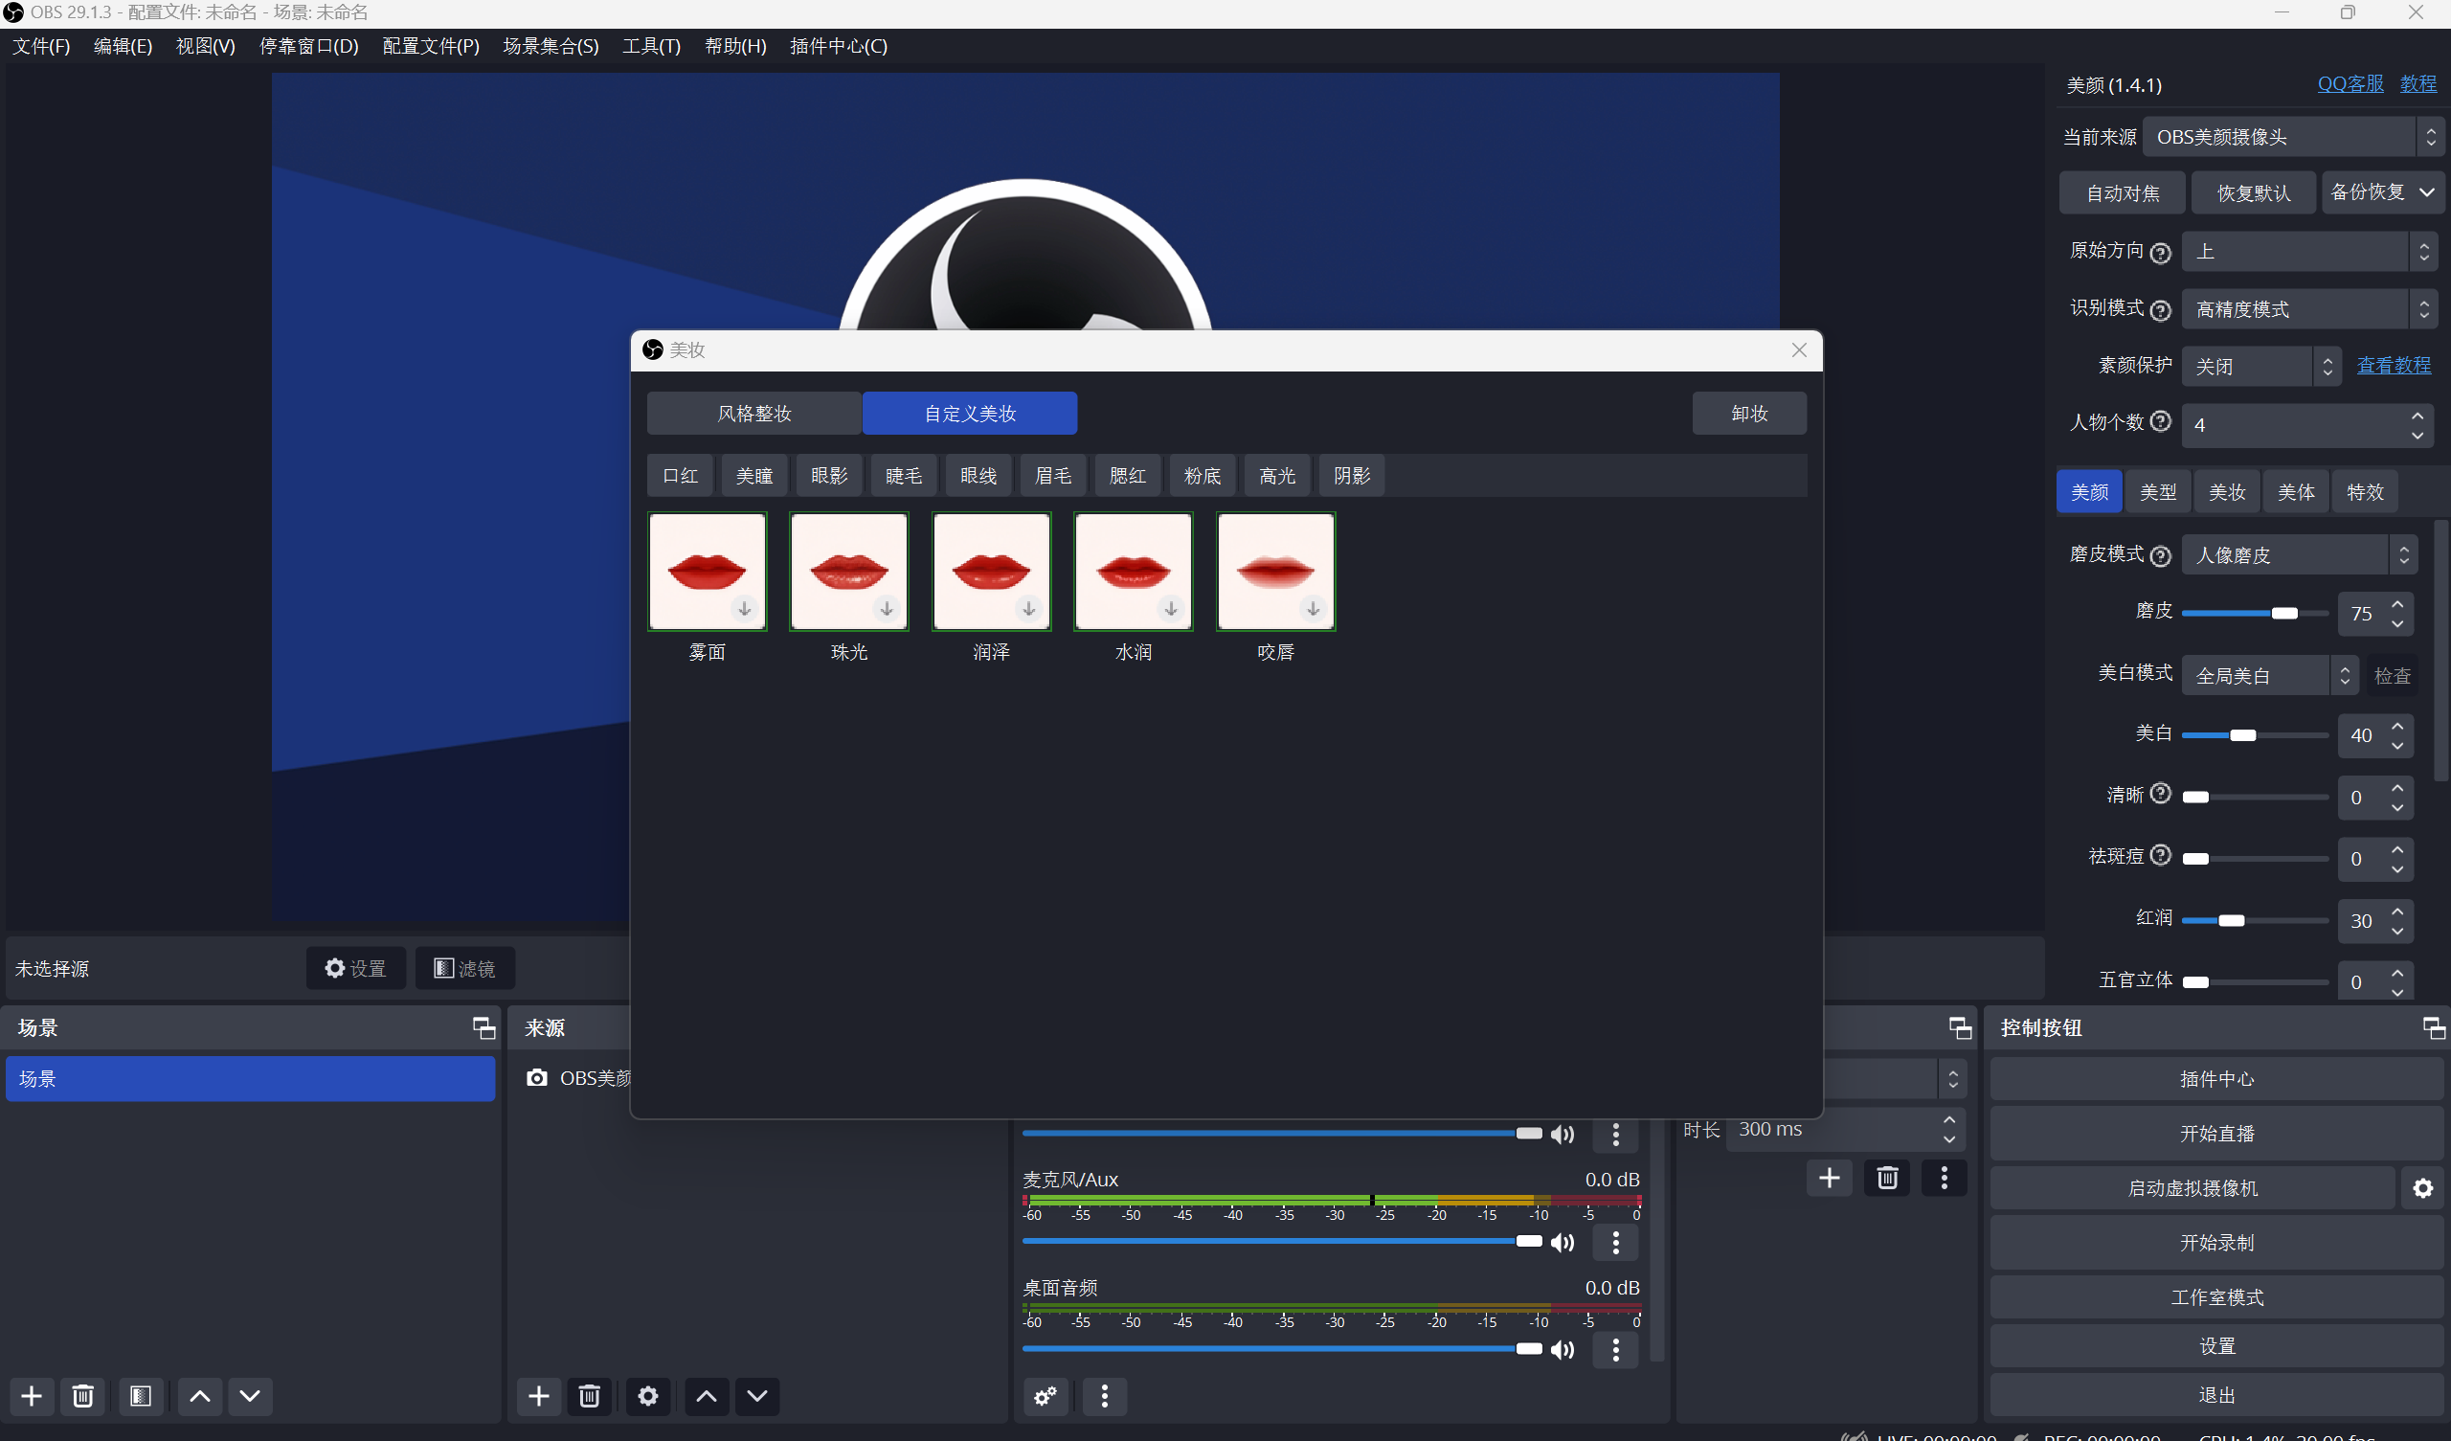2451x1441 pixels.
Task: Open the QQ客服 link
Action: [2350, 83]
